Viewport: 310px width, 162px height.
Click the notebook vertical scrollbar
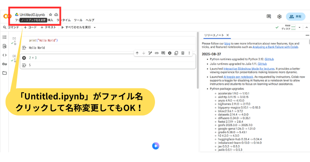[198, 60]
